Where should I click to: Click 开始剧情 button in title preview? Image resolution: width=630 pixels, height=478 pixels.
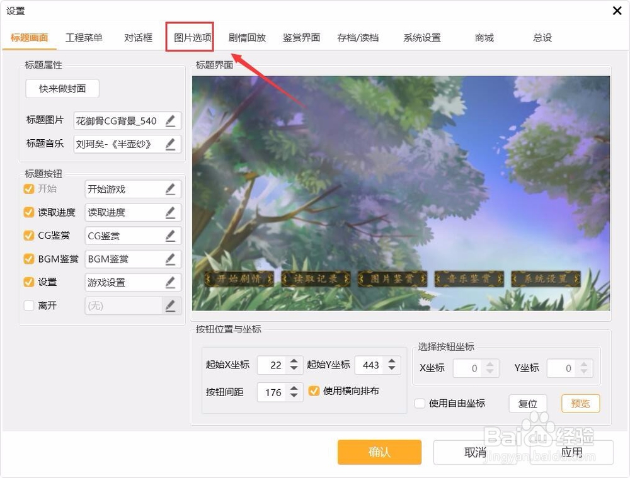click(239, 278)
